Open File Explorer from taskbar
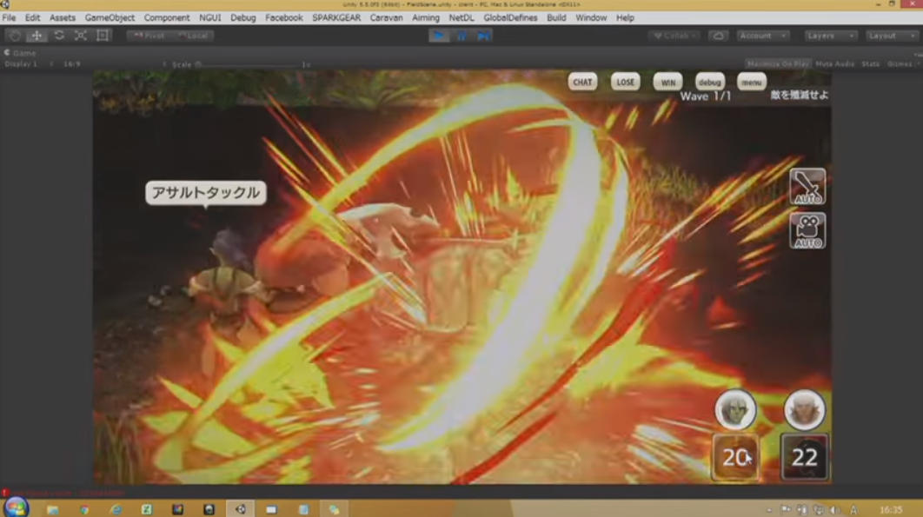 click(x=52, y=509)
